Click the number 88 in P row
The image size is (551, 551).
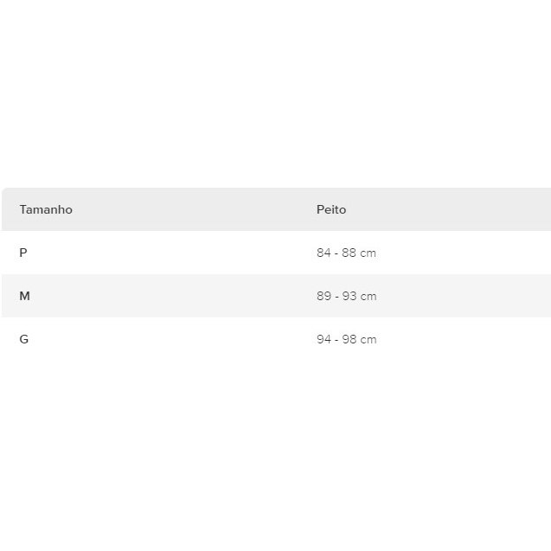349,253
